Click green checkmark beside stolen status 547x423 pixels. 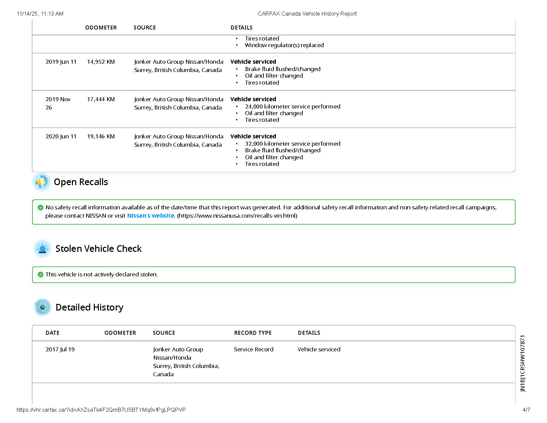(x=40, y=275)
